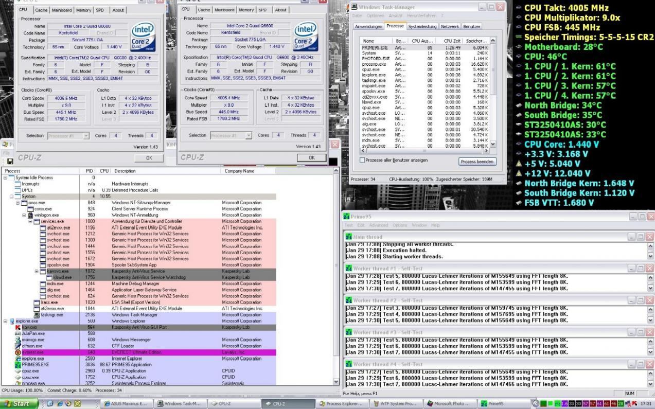Switch to Anwendungen tab in Task-Manager
Image resolution: width=655 pixels, height=409 pixels.
point(368,26)
